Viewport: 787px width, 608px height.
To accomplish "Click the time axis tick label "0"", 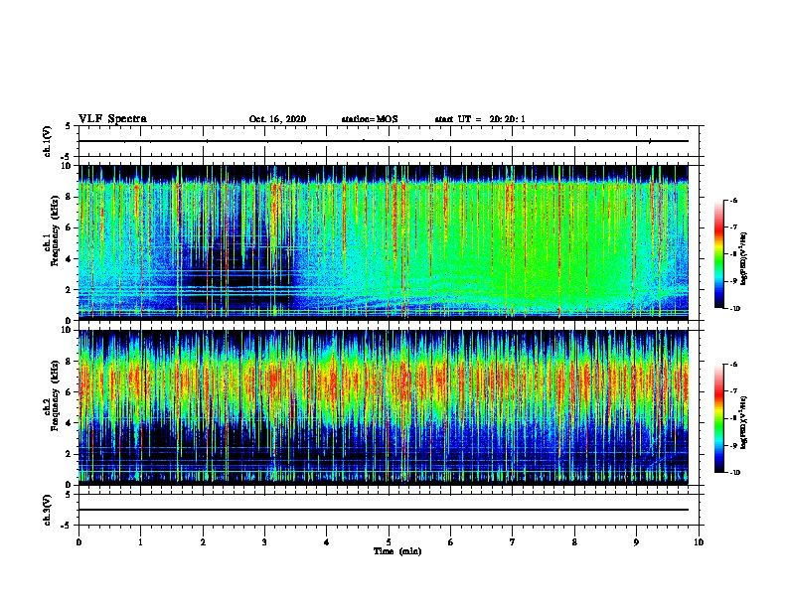I will [79, 542].
